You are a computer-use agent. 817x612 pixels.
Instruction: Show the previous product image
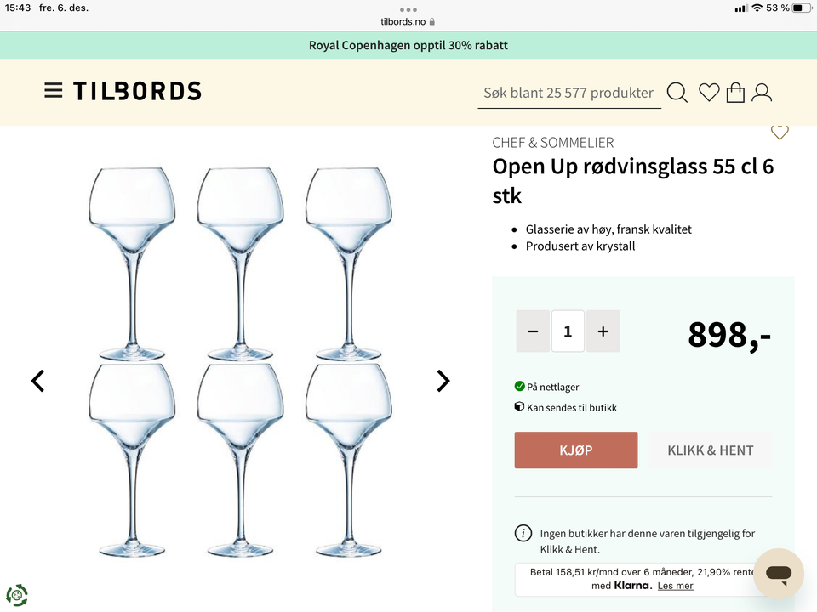[37, 381]
